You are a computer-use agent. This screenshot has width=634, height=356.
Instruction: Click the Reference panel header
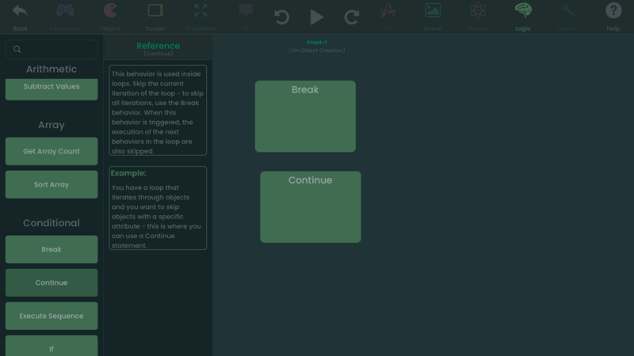(158, 48)
